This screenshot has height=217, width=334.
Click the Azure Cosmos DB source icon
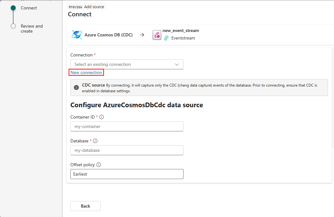click(77, 35)
